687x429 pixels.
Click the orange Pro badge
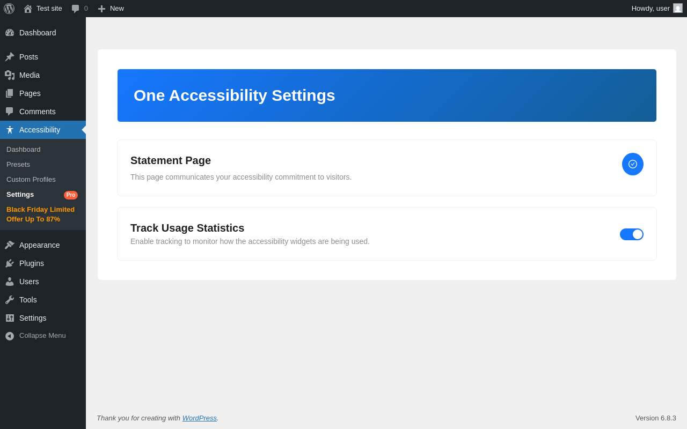pos(71,195)
